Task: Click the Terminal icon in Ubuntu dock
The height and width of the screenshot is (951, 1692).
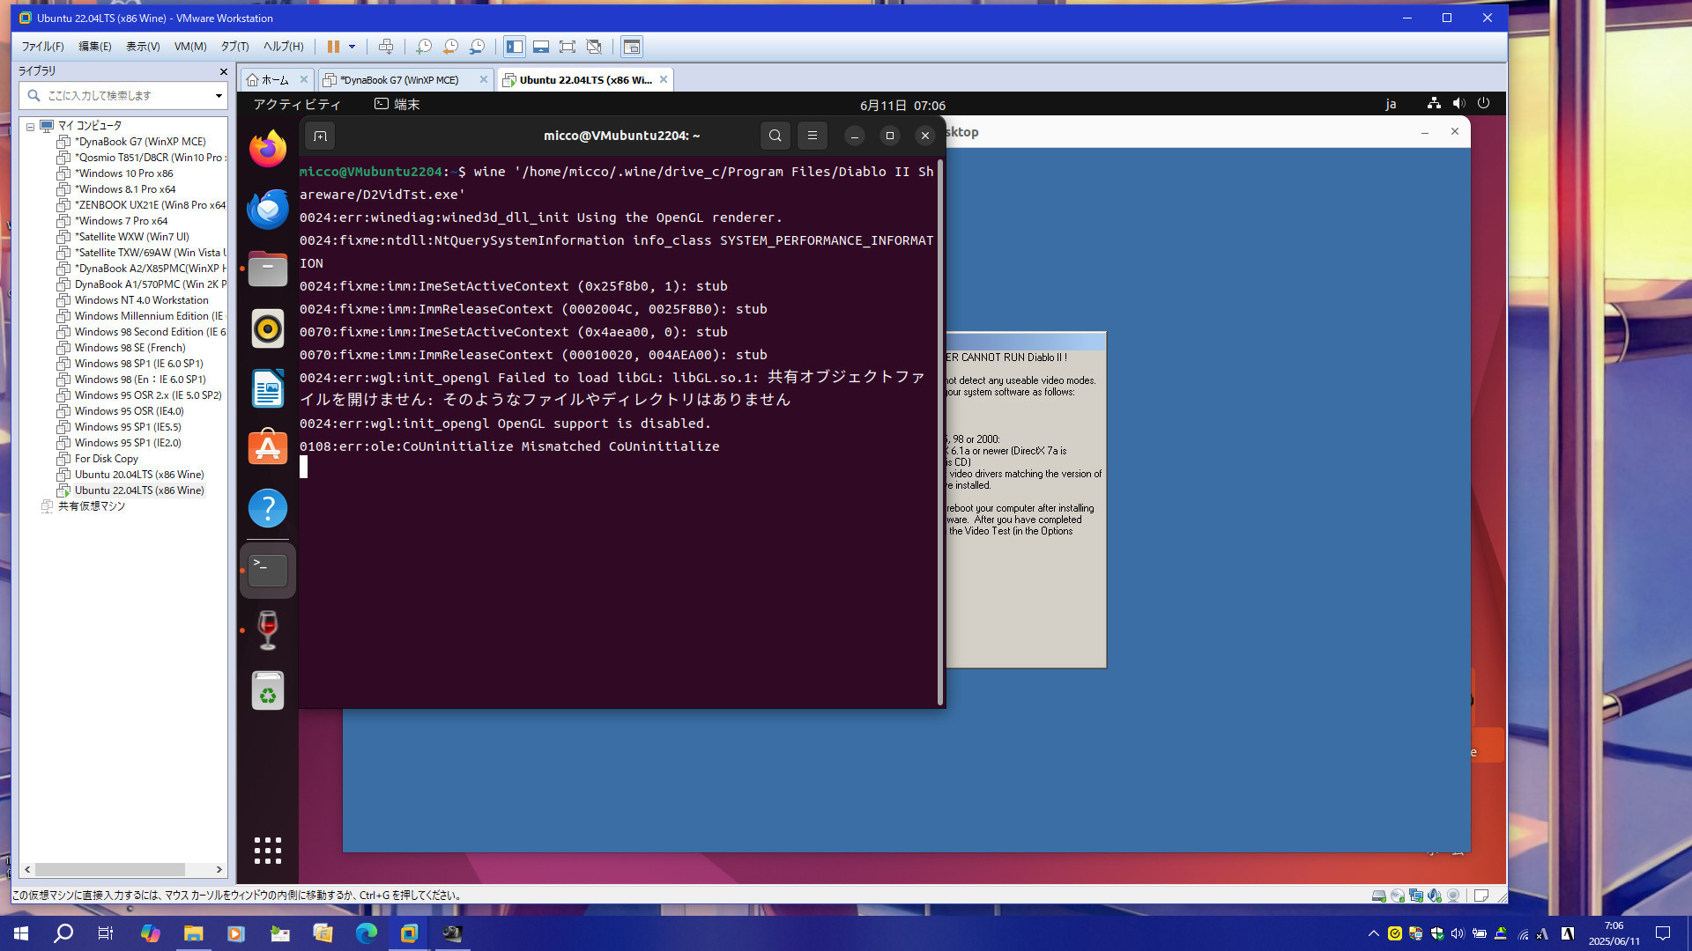Action: tap(268, 571)
